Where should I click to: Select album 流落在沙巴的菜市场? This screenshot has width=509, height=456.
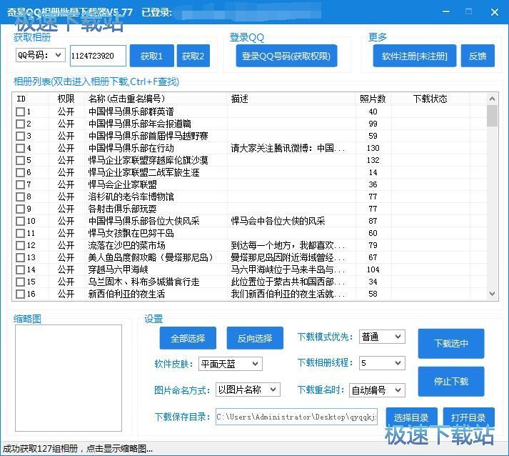(127, 245)
